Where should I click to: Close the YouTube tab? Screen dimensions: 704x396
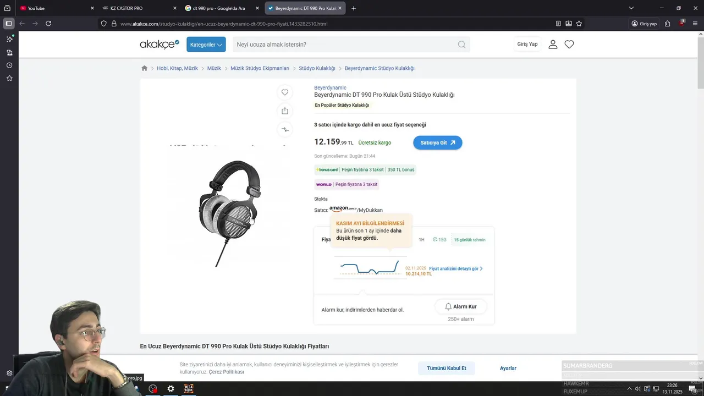(92, 8)
